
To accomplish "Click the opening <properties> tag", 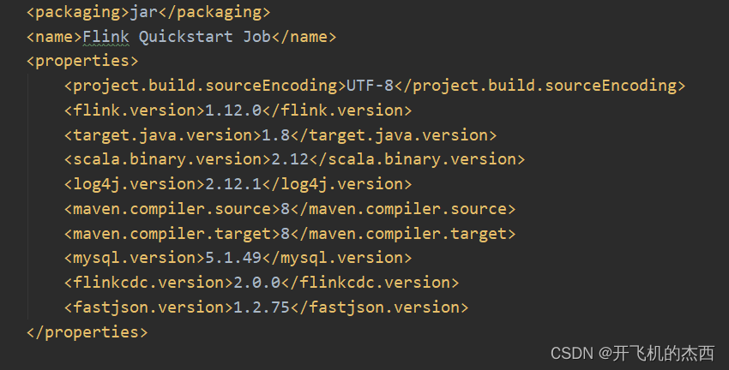I will click(x=82, y=61).
